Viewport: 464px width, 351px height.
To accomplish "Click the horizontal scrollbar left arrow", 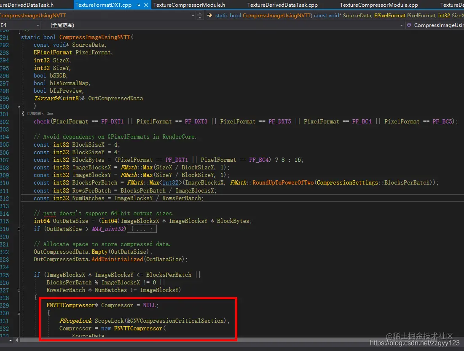I will pyautogui.click(x=16, y=340).
